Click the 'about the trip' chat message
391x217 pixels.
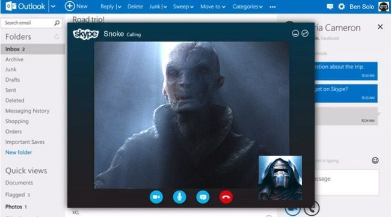[346, 71]
